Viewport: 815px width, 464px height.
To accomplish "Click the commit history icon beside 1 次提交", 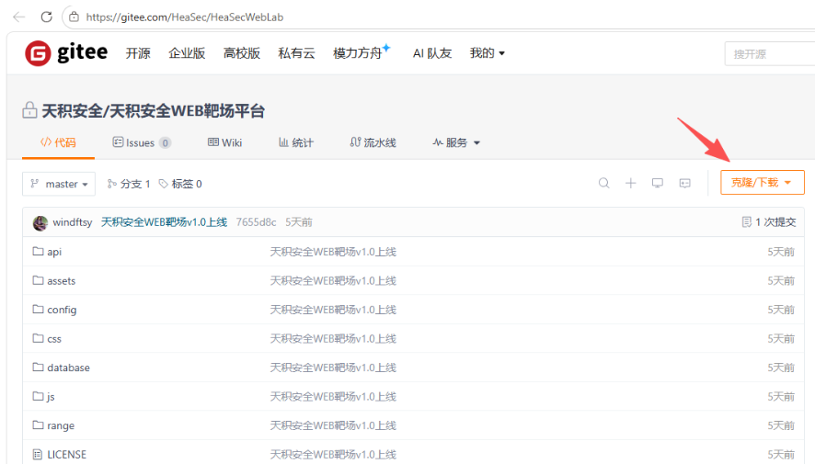I will click(x=747, y=222).
